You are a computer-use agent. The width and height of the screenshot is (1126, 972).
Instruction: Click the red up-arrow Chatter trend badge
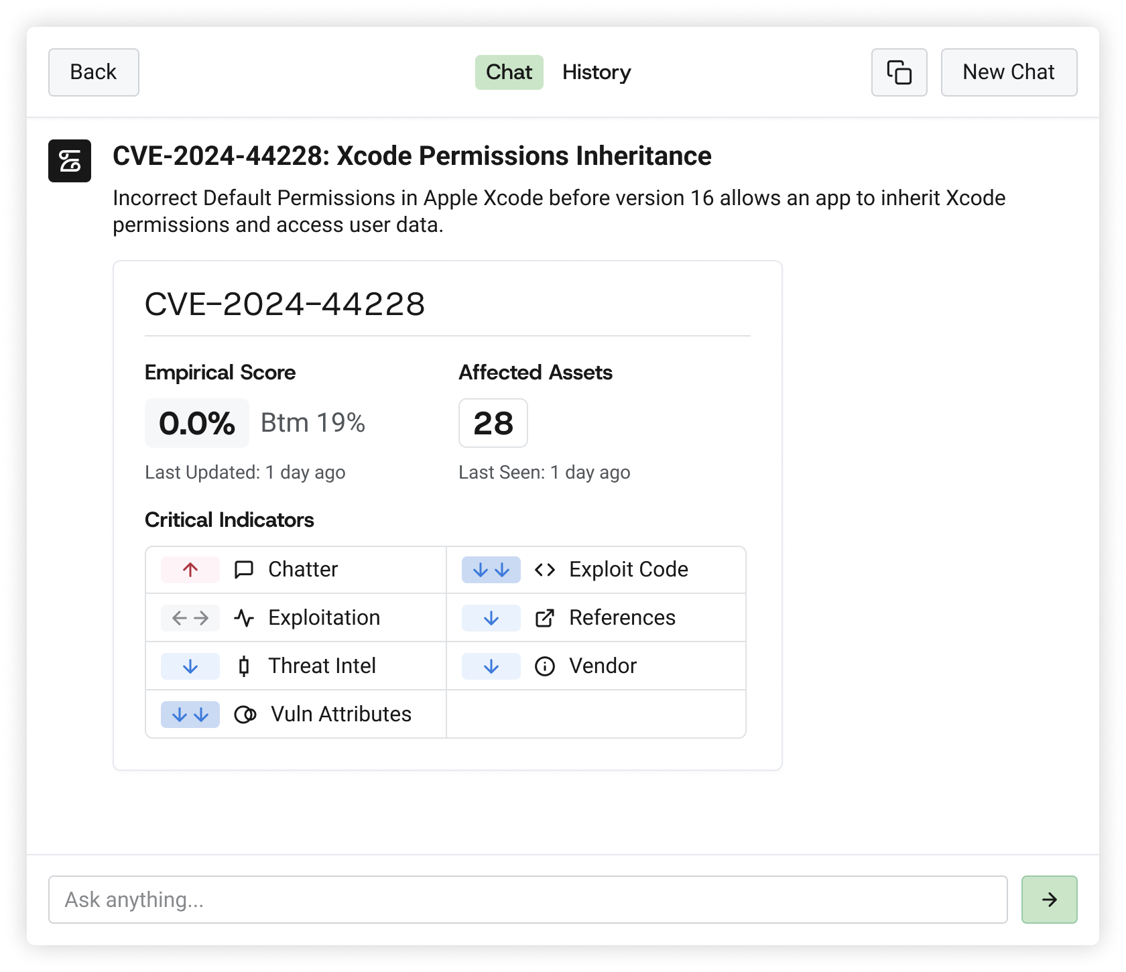(190, 570)
